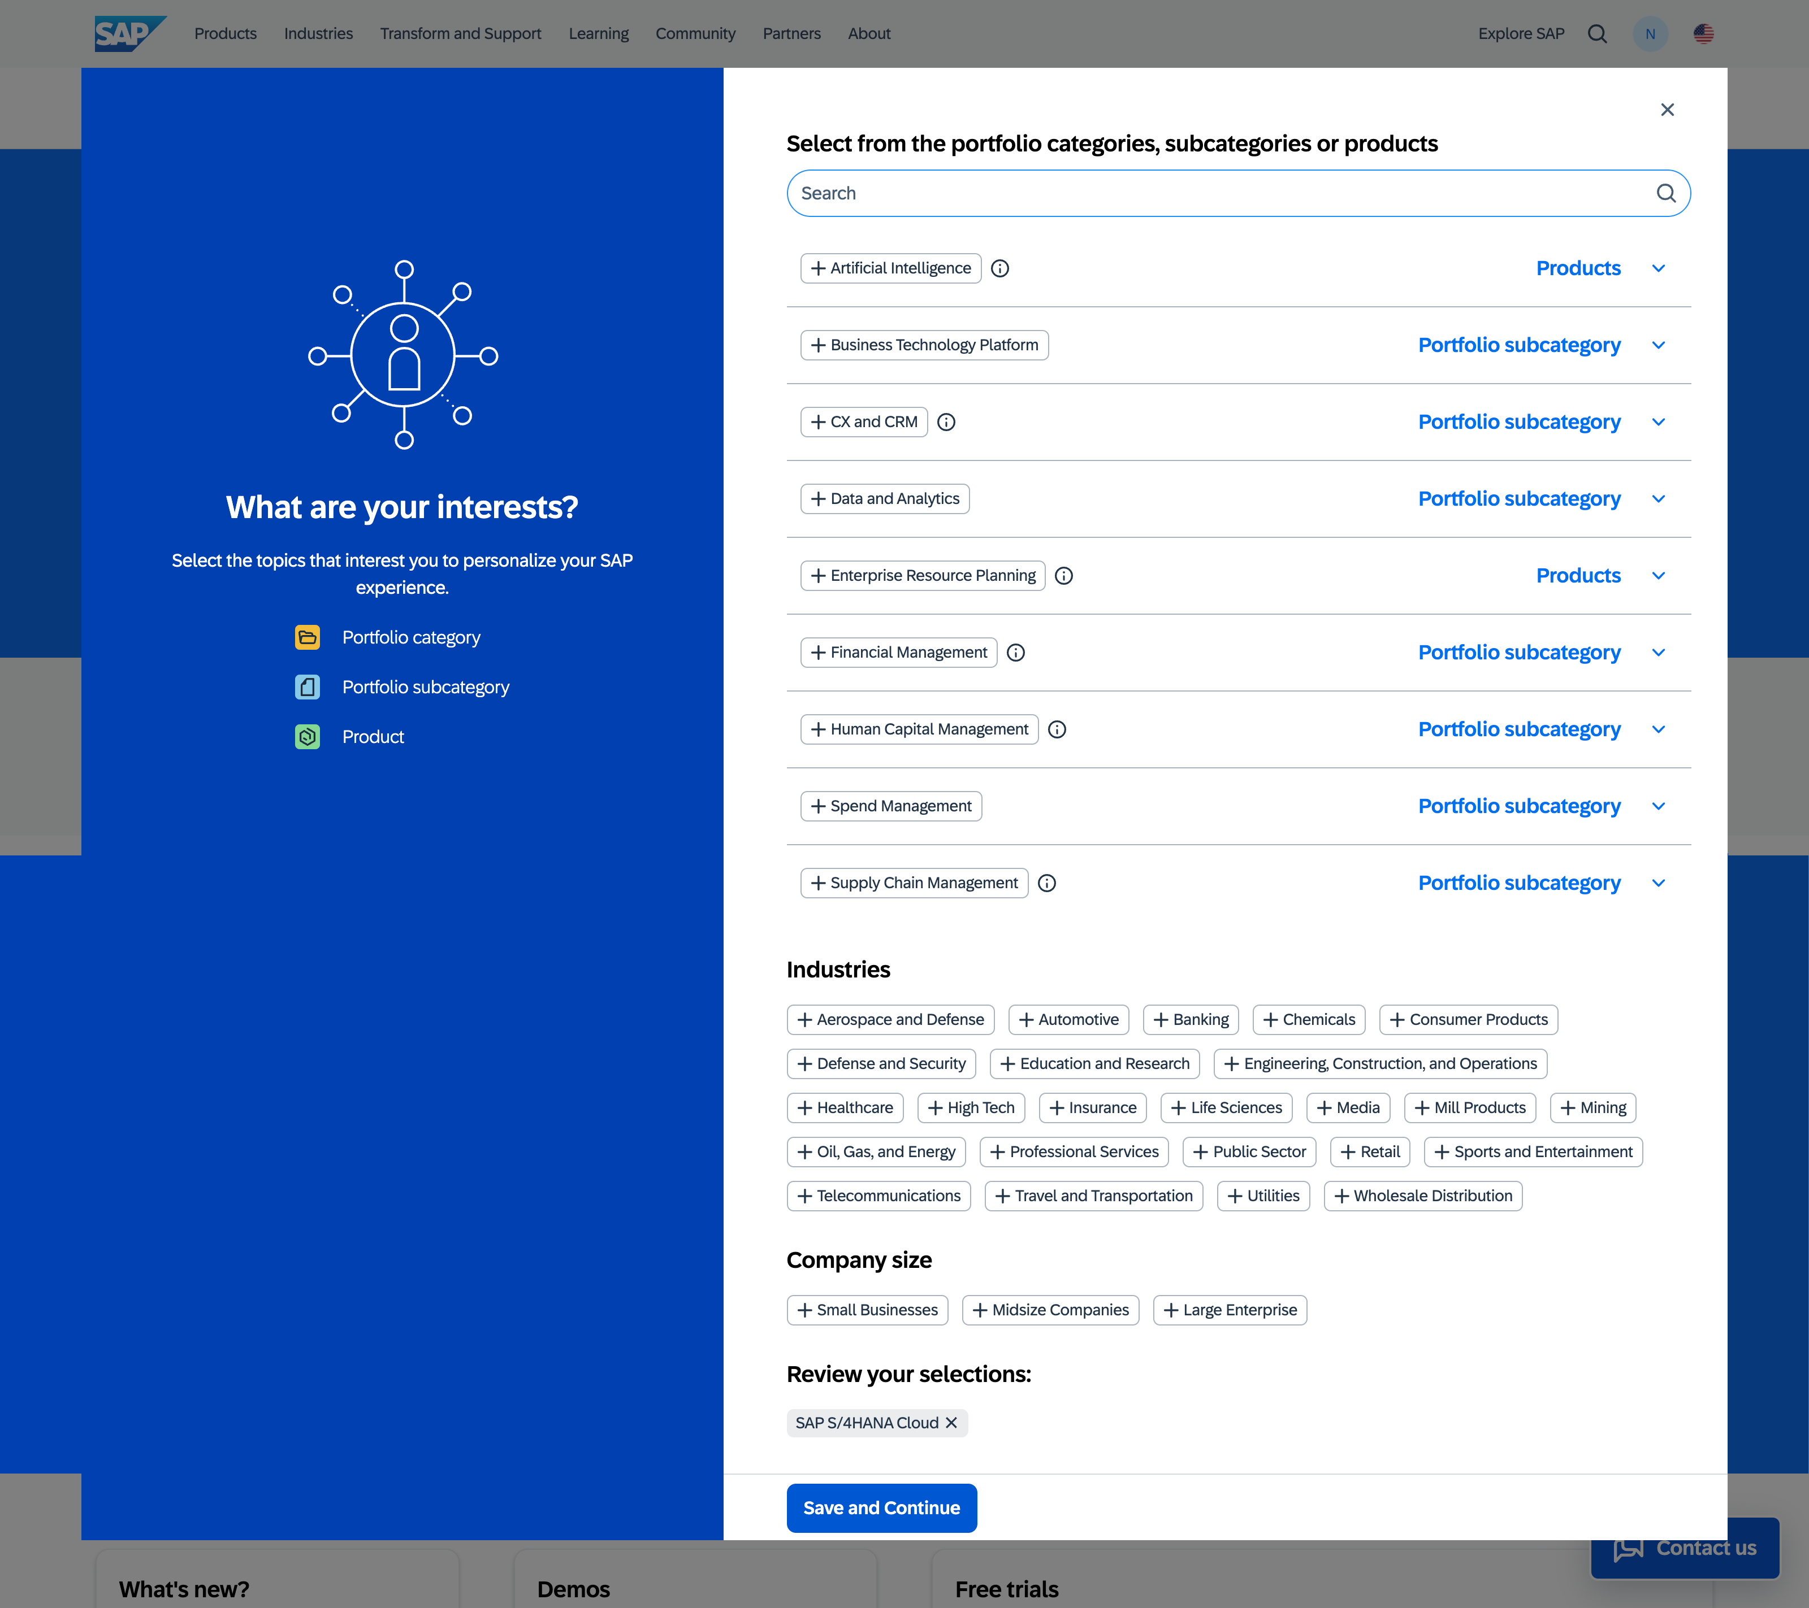1809x1608 pixels.
Task: Select Telecommunications industry
Action: pyautogui.click(x=878, y=1197)
